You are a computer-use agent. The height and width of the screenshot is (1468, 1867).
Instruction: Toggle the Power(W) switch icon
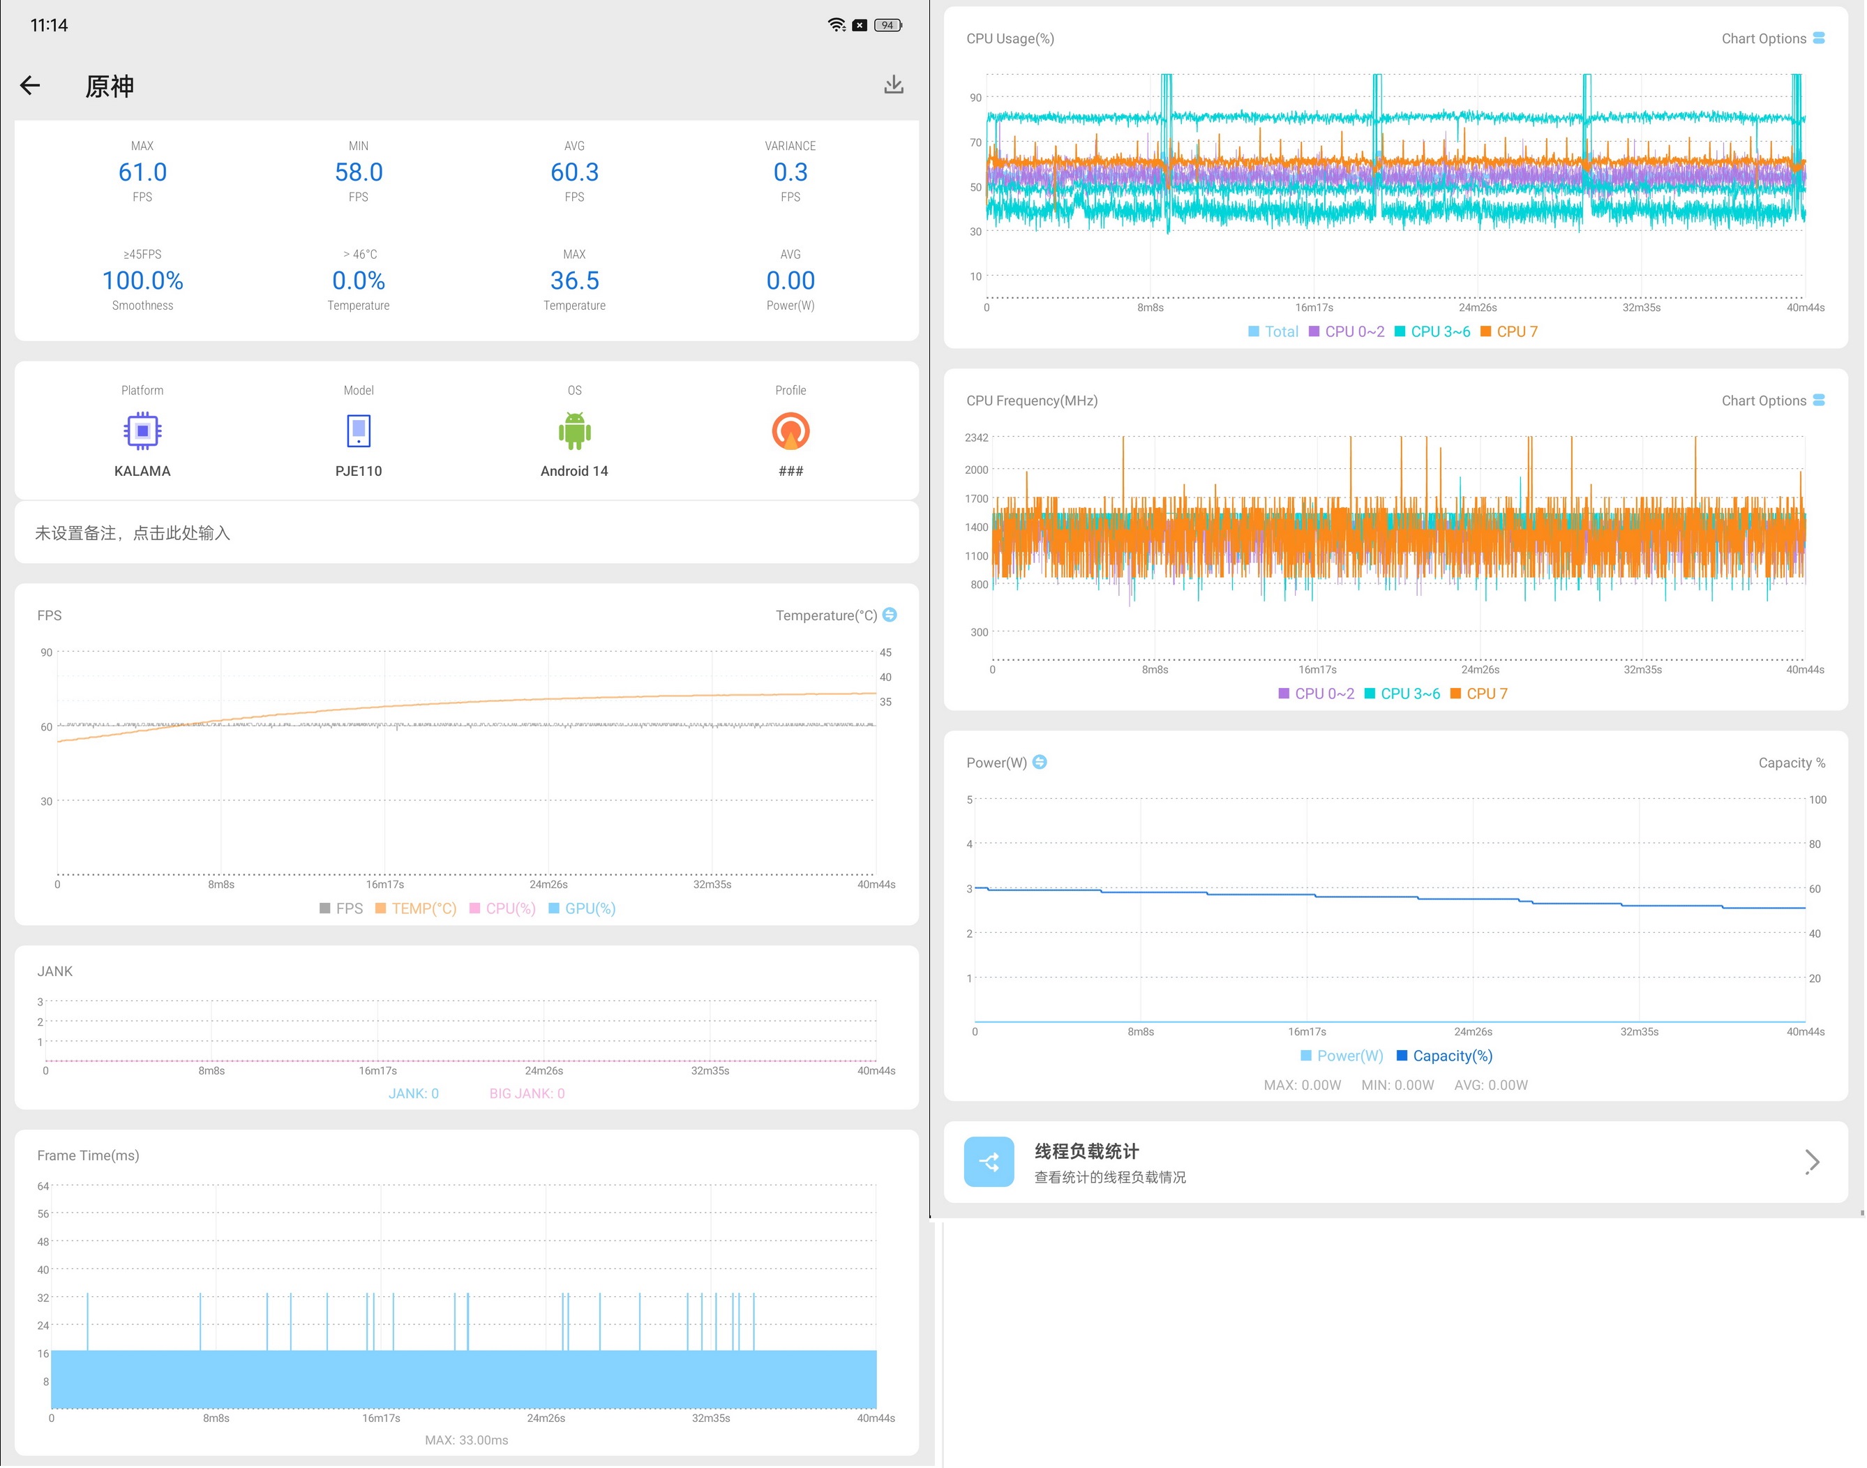tap(1040, 761)
